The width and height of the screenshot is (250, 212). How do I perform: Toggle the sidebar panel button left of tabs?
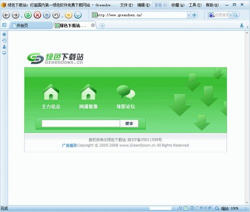tap(4, 25)
